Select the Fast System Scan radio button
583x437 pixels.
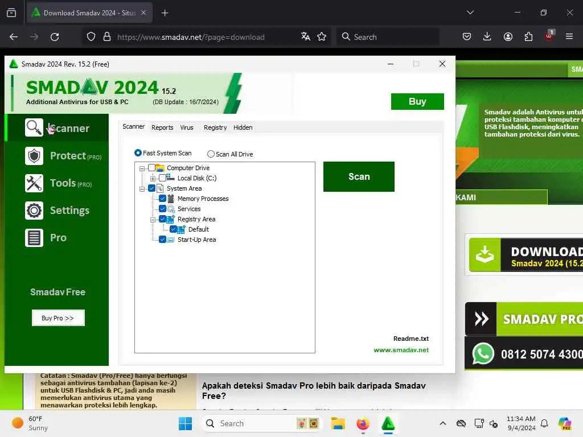(x=138, y=153)
